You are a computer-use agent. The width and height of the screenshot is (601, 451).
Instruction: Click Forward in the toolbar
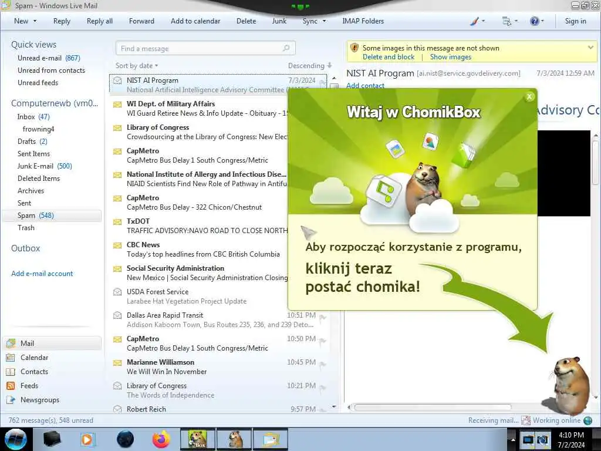coord(141,21)
